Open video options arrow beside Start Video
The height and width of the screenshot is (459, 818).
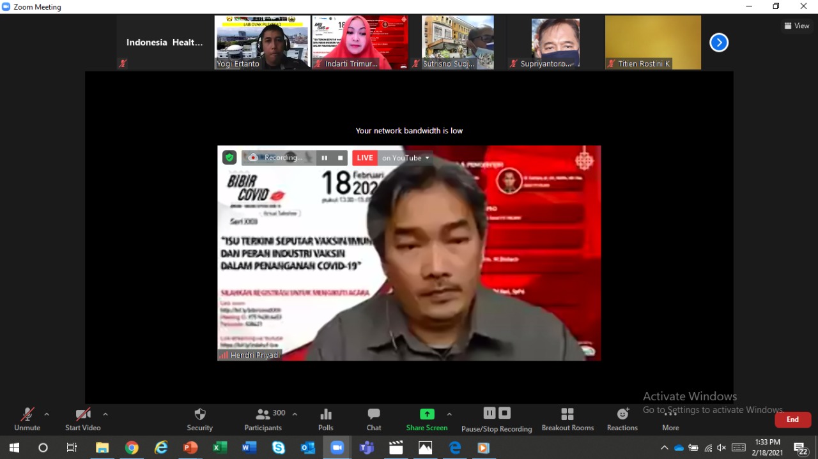pos(105,414)
